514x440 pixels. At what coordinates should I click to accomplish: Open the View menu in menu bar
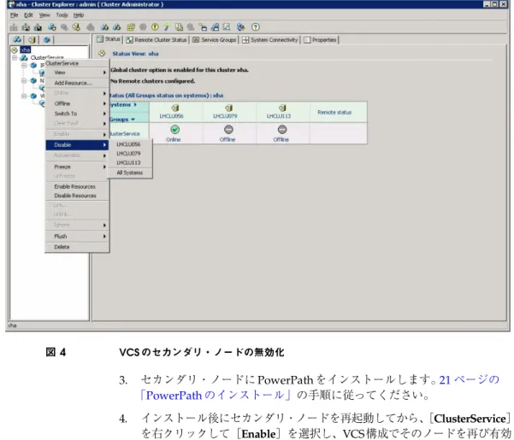pos(44,15)
